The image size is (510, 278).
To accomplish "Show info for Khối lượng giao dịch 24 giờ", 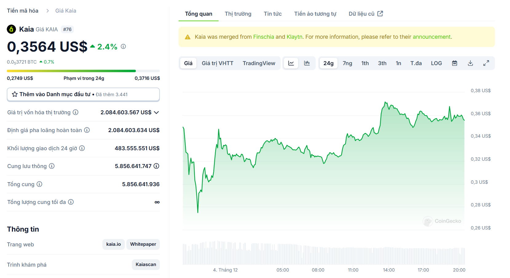I will coord(82,148).
